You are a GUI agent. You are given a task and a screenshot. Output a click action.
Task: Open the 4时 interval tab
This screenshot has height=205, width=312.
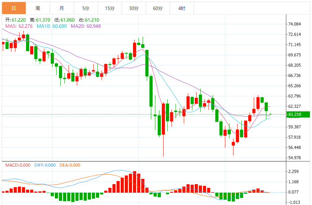click(182, 8)
